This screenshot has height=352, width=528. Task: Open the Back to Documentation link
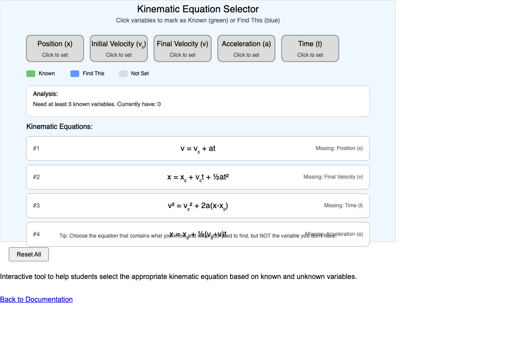tap(36, 299)
